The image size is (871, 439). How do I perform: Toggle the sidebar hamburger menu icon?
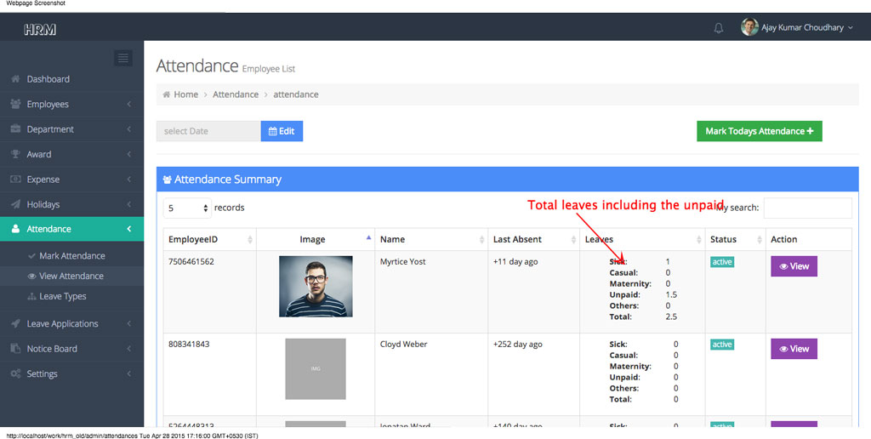123,58
